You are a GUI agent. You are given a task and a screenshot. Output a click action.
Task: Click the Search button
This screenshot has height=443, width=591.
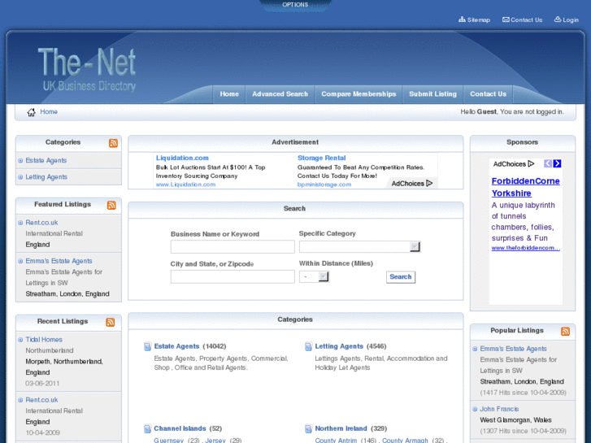[x=401, y=276]
